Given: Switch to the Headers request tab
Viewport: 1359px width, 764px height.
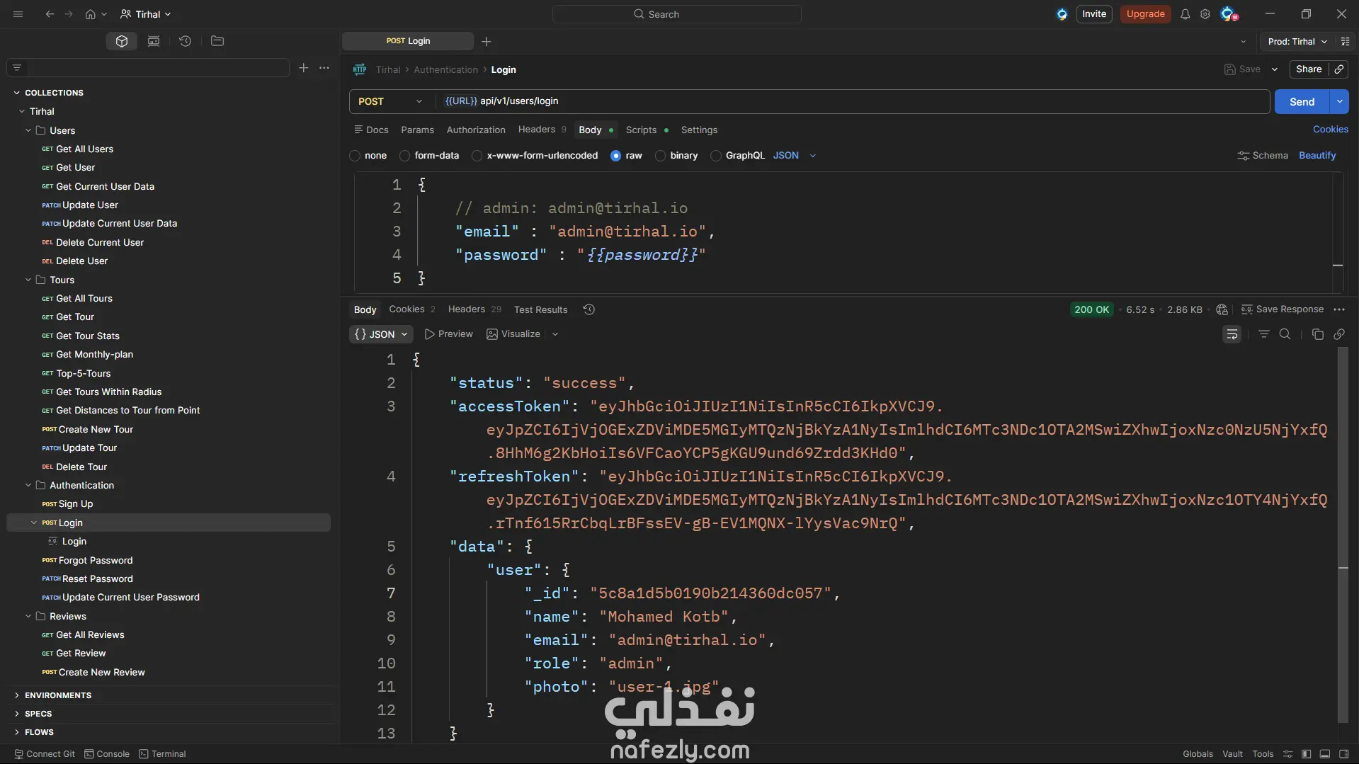Looking at the screenshot, I should (542, 130).
